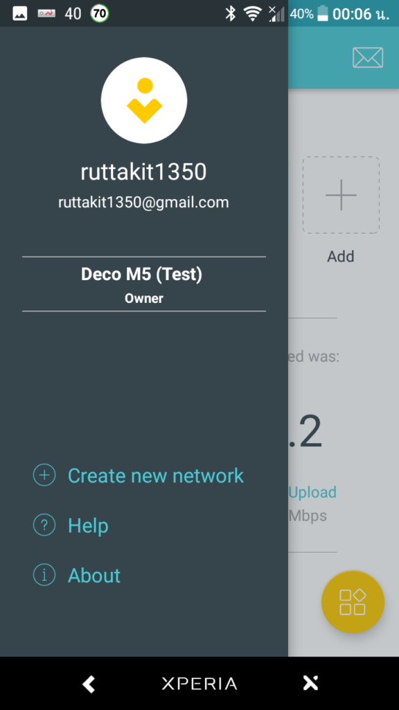The height and width of the screenshot is (710, 399).
Task: Tap the Add device plus box
Action: pyautogui.click(x=341, y=195)
